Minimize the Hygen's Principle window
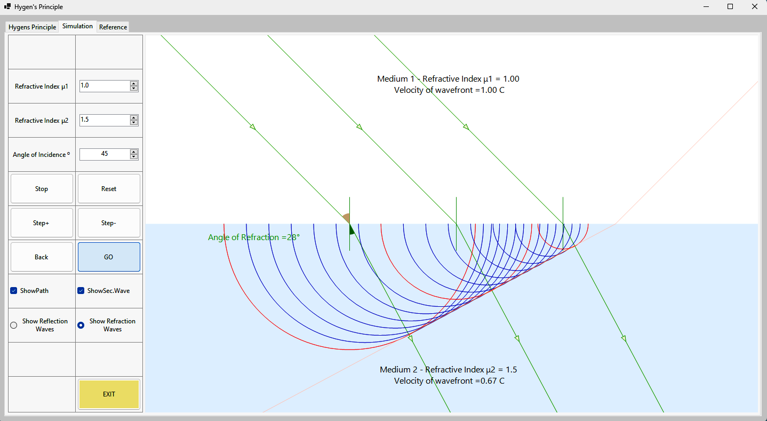The width and height of the screenshot is (767, 421). click(x=706, y=7)
